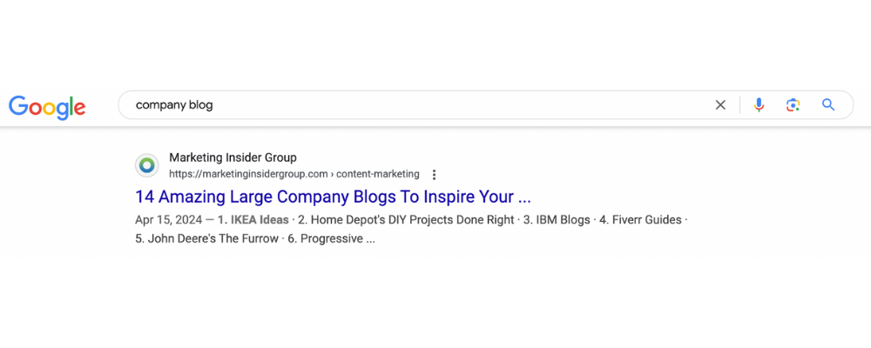Viewport: 871px width, 348px height.
Task: Click the 'company blog' query text
Action: coord(174,105)
